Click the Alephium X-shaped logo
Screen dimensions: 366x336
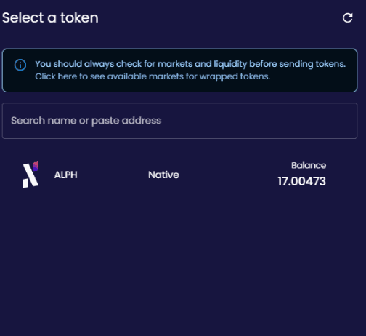tap(30, 175)
